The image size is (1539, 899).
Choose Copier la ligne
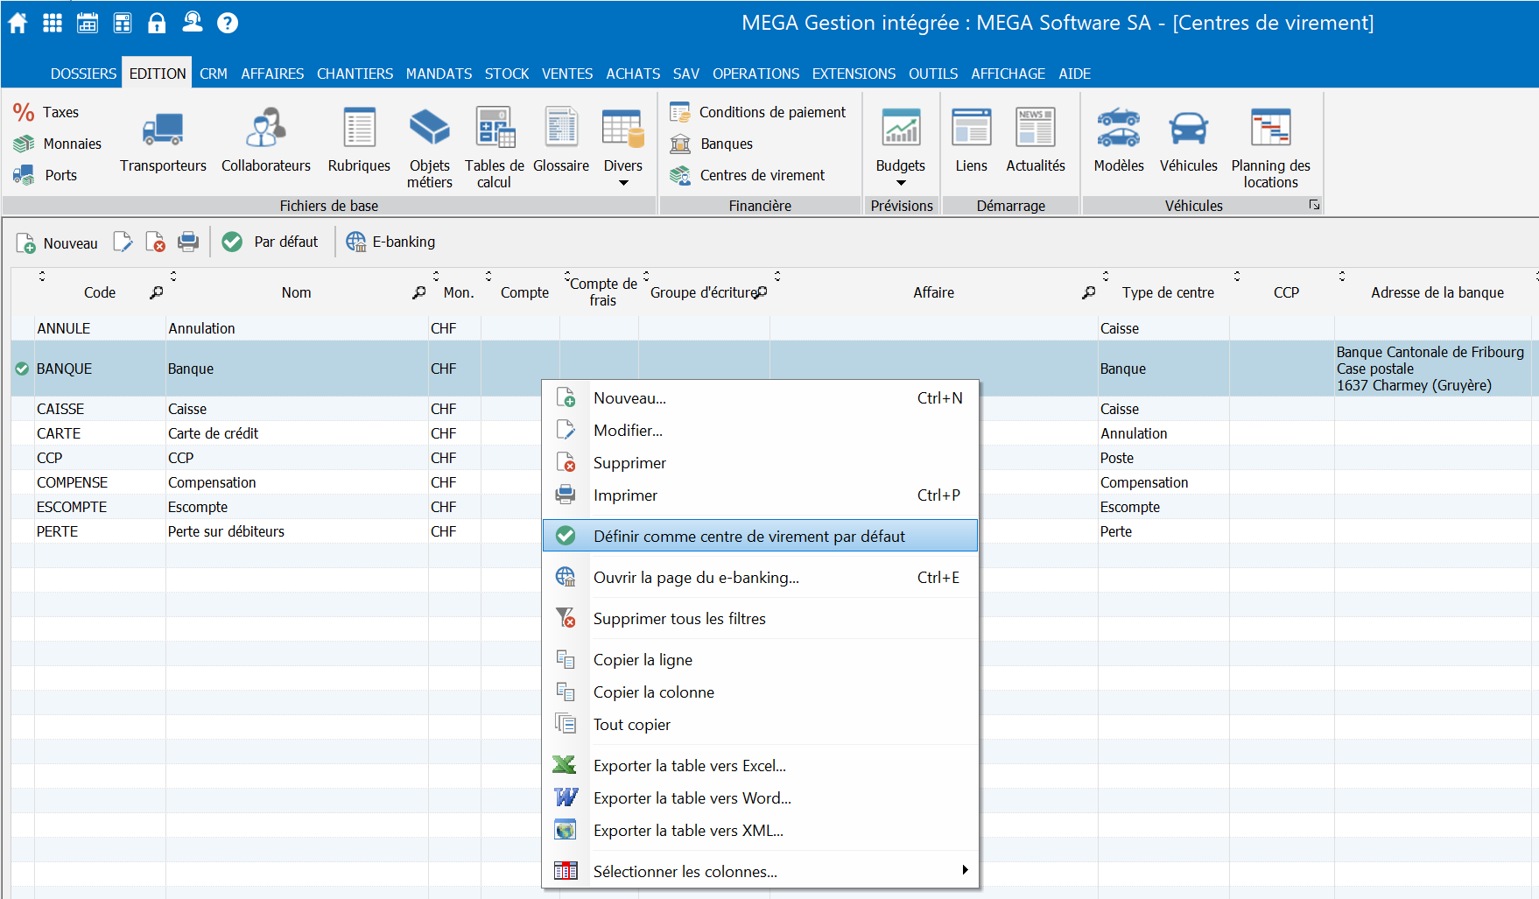pyautogui.click(x=760, y=659)
